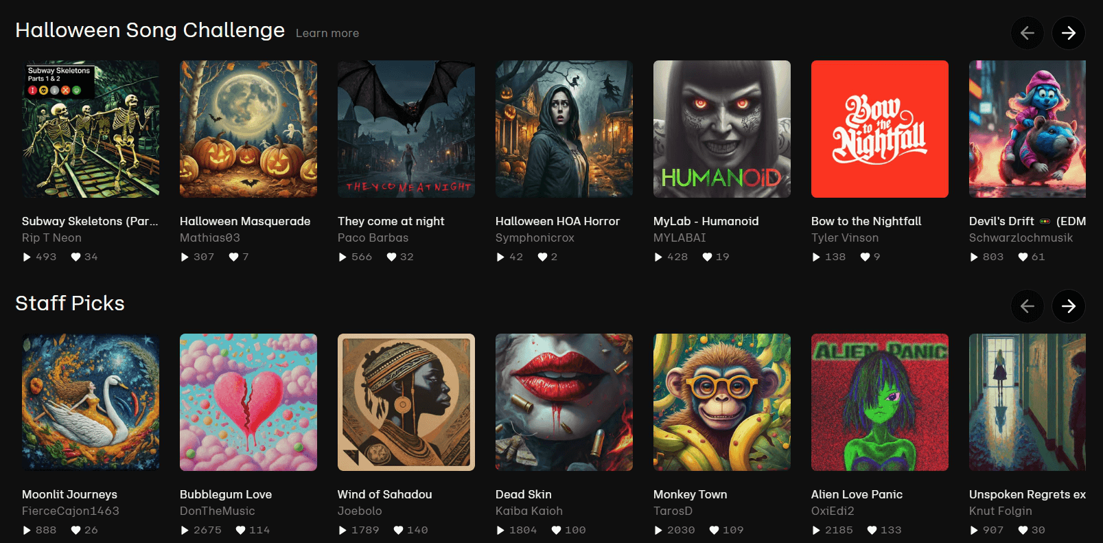1103x543 pixels.
Task: Like the They come at night song
Action: 391,257
